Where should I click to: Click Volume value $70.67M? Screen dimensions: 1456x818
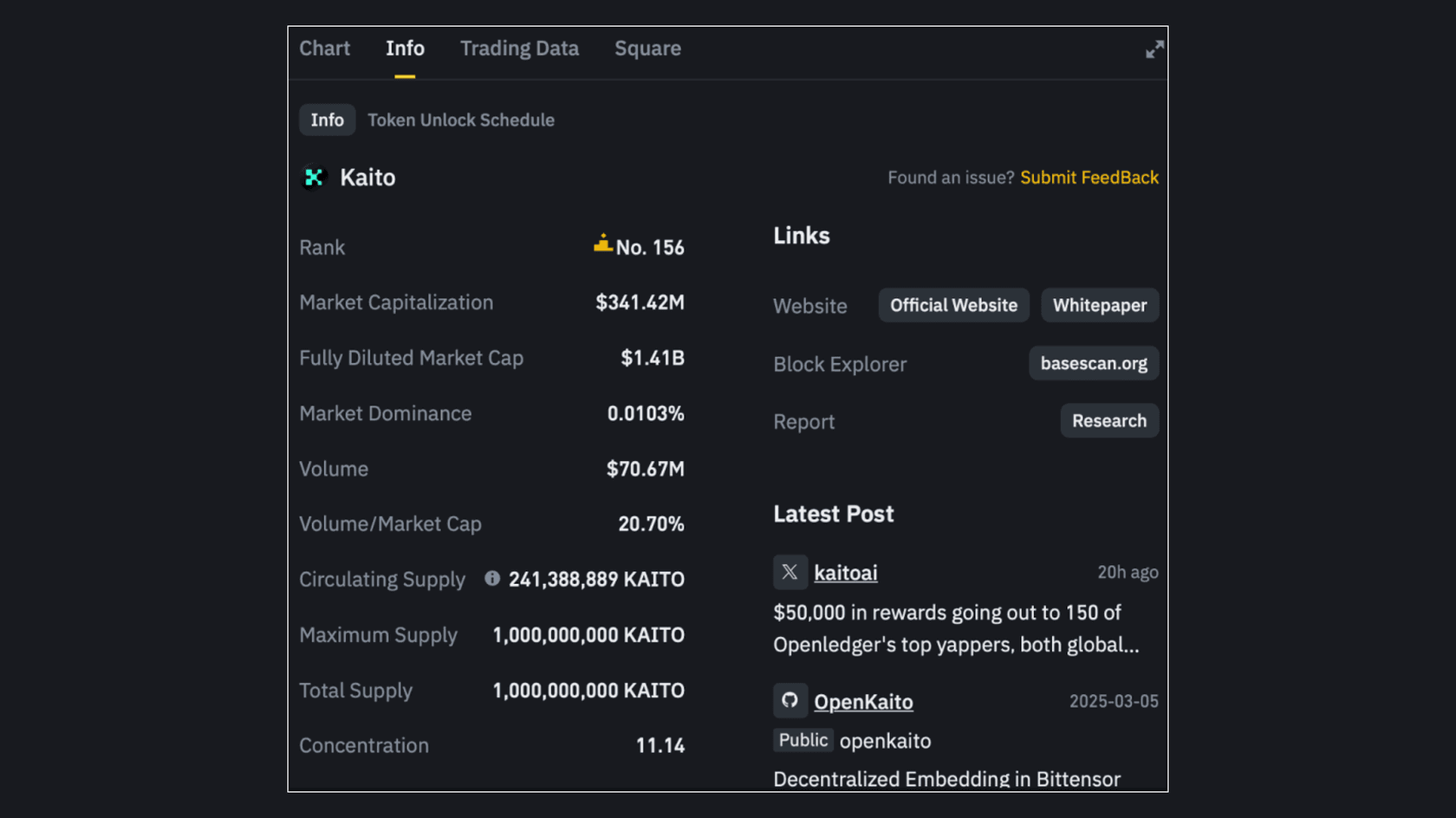646,469
